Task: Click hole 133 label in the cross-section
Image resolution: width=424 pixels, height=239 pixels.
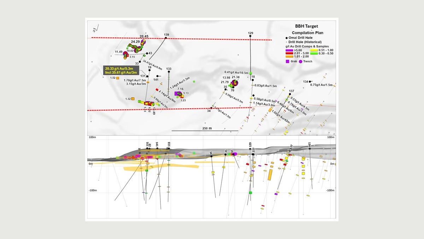Action: coord(169,144)
